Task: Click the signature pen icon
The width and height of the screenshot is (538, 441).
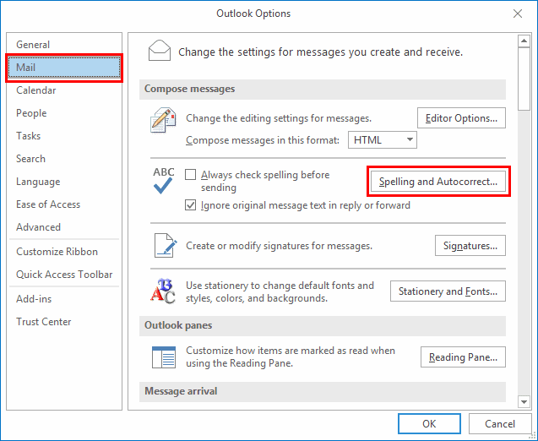Action: [x=164, y=245]
